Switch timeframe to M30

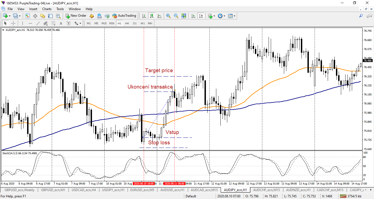(x=112, y=23)
